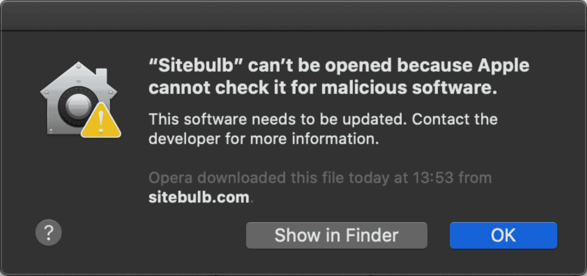Reveal Sitebulb with Show in Finder
The height and width of the screenshot is (276, 587).
(337, 235)
